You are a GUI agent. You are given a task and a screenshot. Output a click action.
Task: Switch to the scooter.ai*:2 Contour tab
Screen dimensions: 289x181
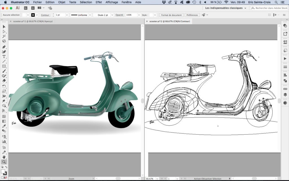coord(170,21)
